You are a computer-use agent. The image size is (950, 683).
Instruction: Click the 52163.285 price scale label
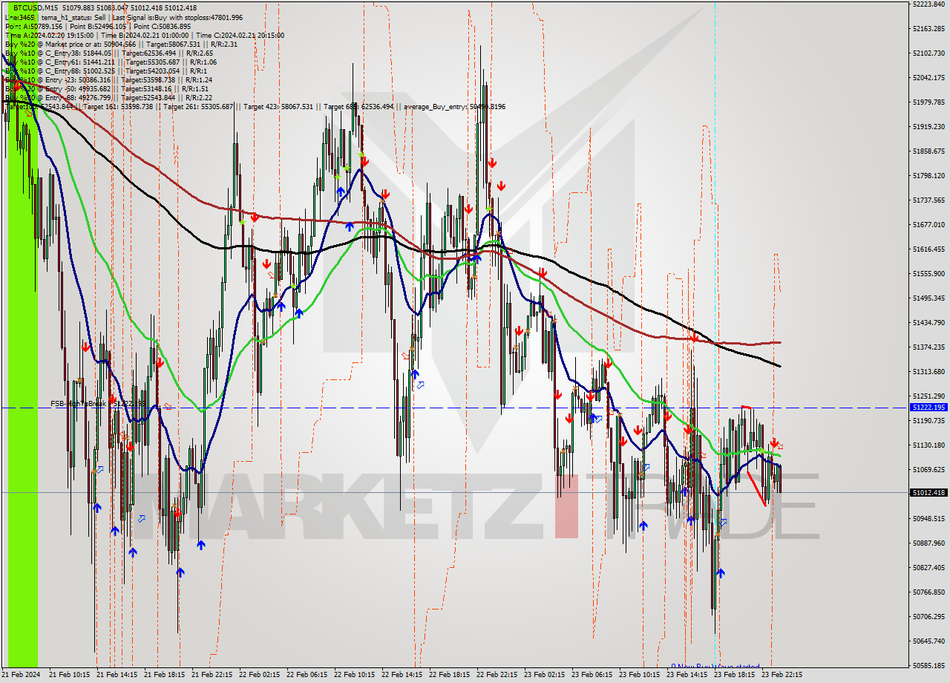(x=929, y=28)
